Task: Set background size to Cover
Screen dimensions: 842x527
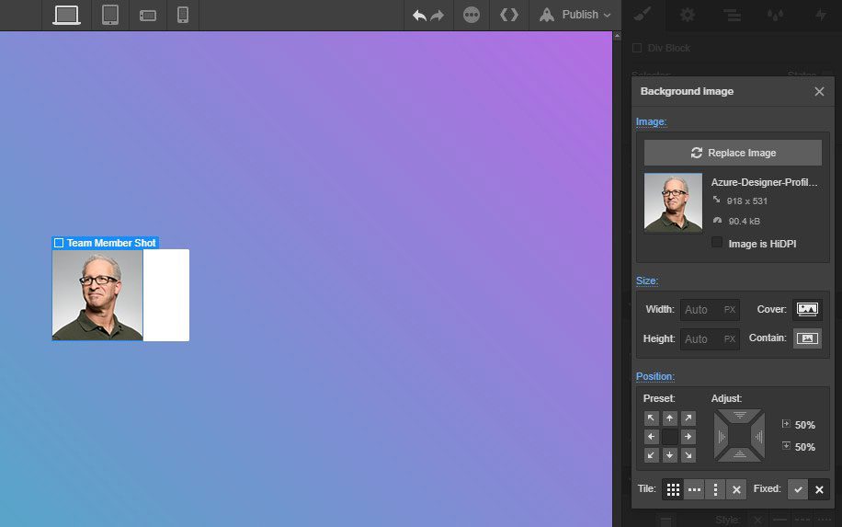Action: coord(807,309)
